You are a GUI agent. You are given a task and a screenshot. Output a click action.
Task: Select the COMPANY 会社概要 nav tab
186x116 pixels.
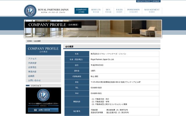pyautogui.click(x=81, y=11)
